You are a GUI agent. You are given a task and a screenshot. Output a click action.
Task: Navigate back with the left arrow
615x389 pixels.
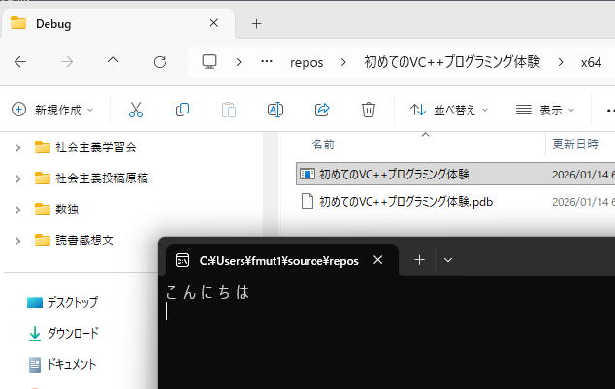point(20,62)
